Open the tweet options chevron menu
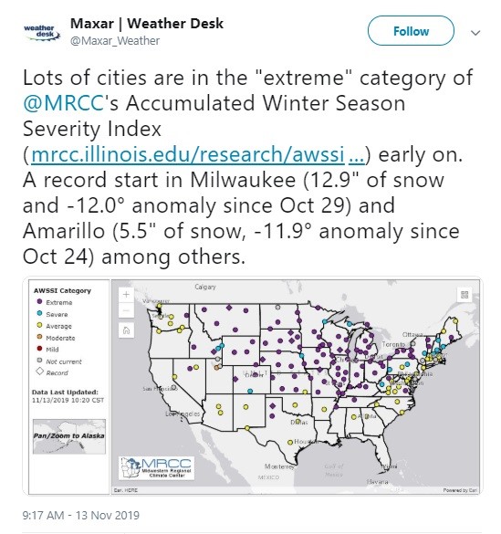 coord(475,33)
